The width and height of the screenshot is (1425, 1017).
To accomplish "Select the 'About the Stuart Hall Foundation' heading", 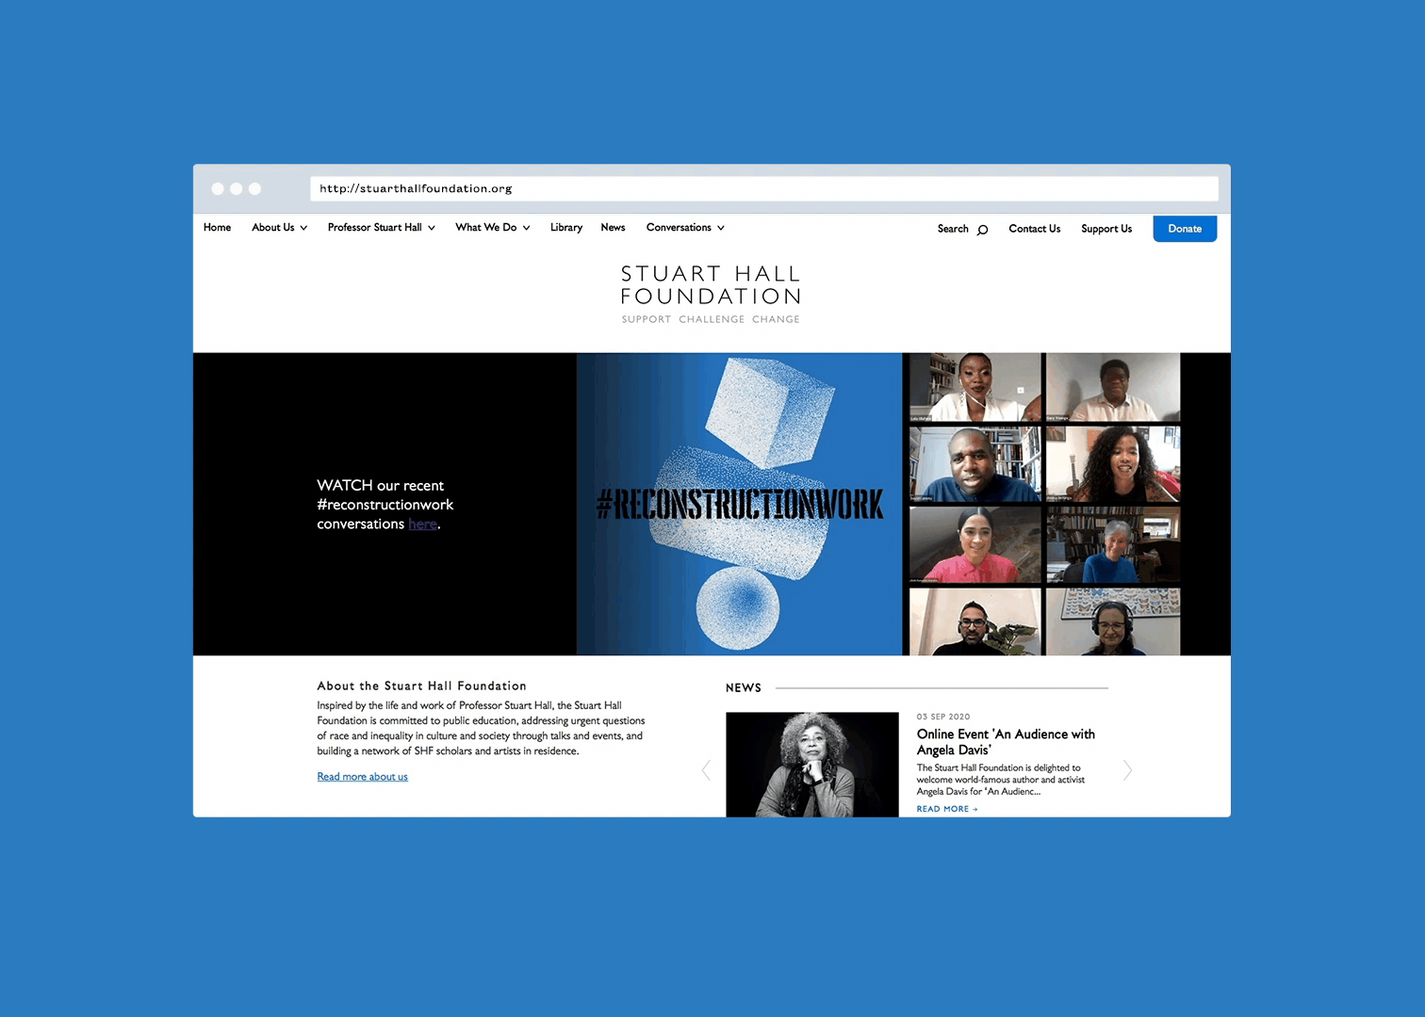I will [422, 686].
